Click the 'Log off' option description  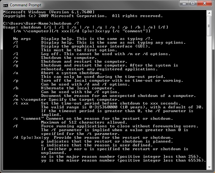(105, 54)
